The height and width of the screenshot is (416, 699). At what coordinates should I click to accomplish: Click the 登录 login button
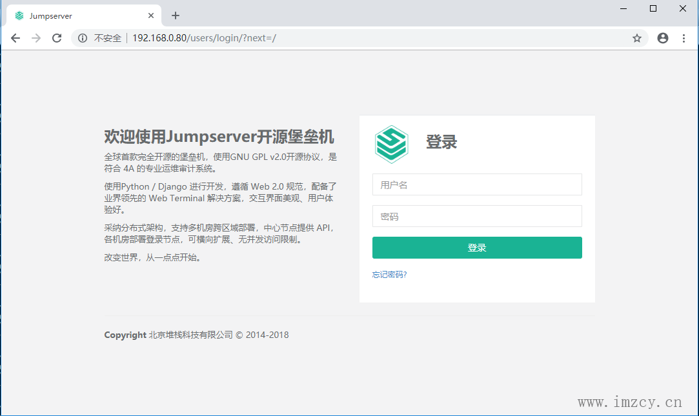coord(477,247)
